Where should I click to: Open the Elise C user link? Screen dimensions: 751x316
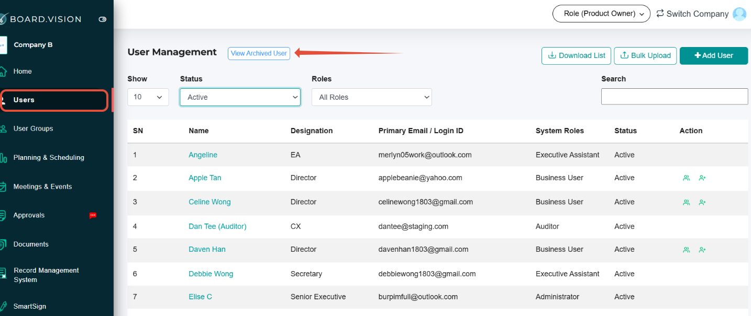click(200, 297)
